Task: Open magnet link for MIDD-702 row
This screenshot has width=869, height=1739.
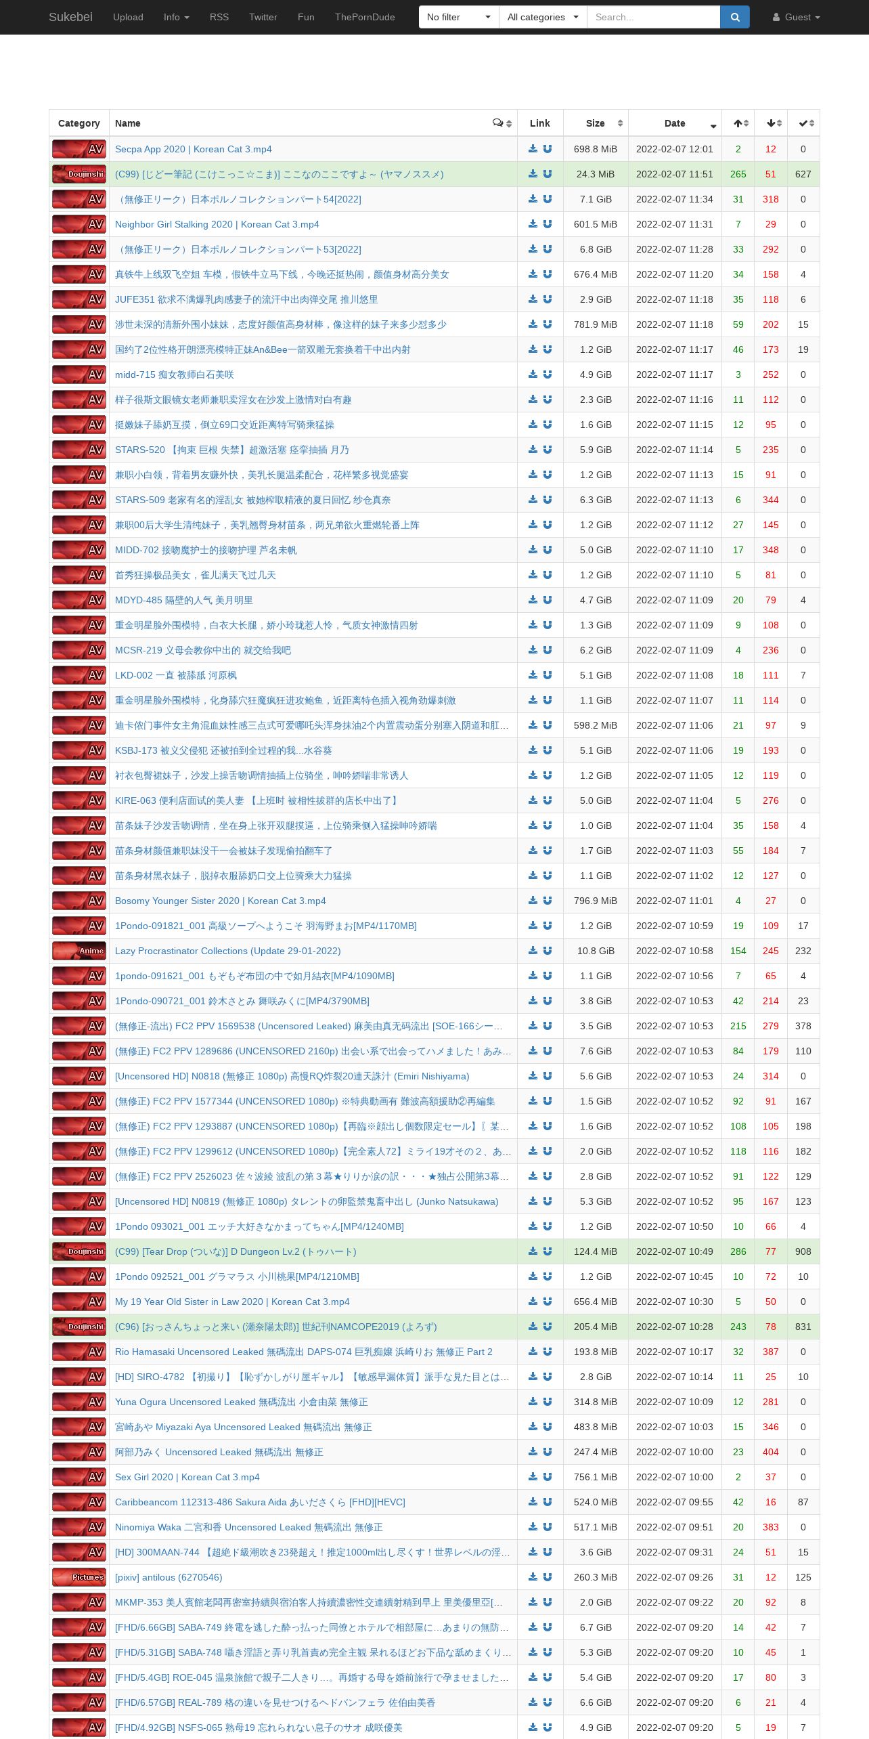Action: coord(548,550)
